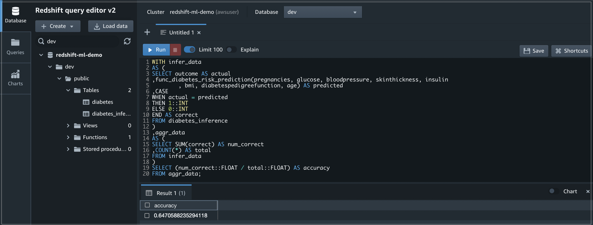
Task: Open the Shortcuts panel
Action: click(572, 51)
